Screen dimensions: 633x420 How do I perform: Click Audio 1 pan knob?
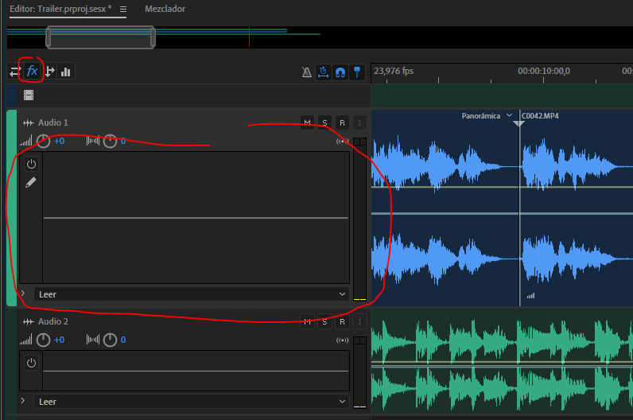(110, 142)
